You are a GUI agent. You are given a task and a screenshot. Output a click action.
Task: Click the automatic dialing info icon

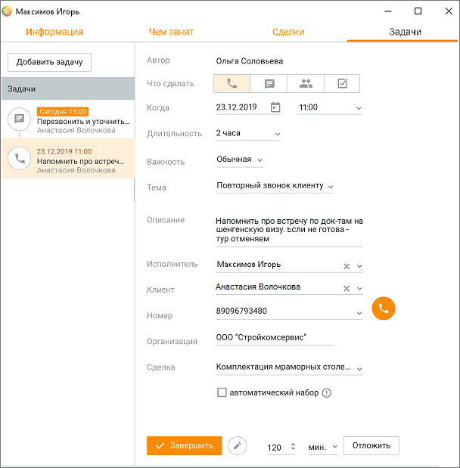(327, 393)
